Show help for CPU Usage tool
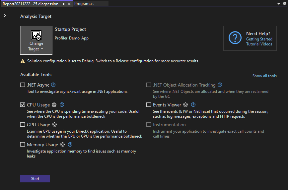This screenshot has height=190, width=288. pyautogui.click(x=62, y=105)
